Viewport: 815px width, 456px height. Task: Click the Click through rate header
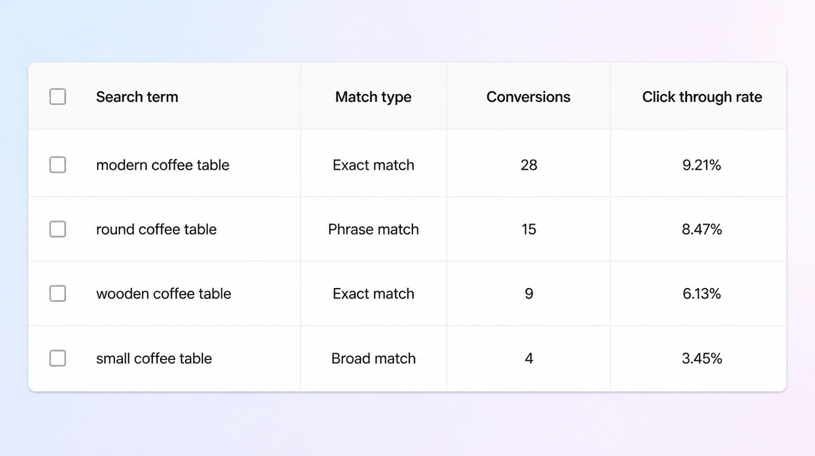click(x=702, y=97)
